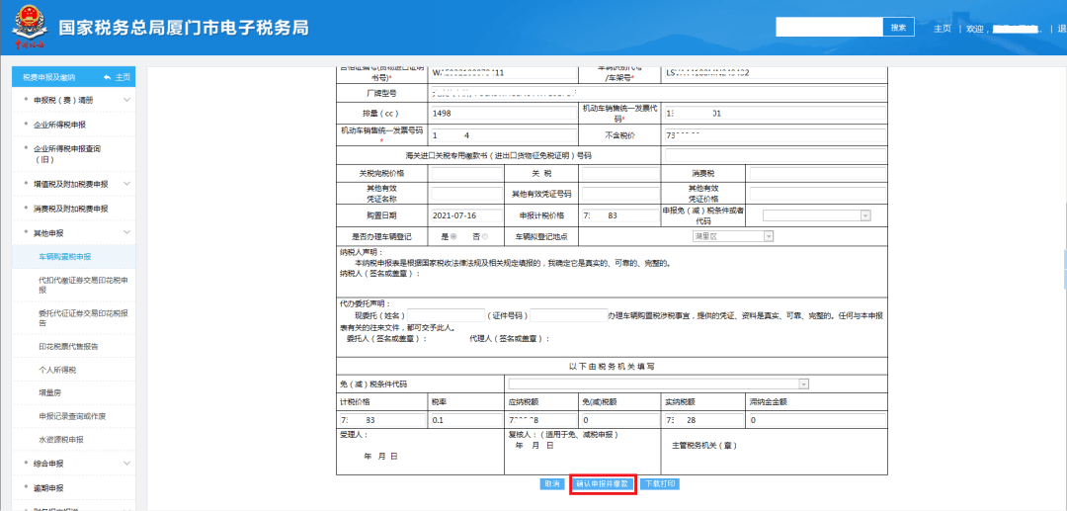Expand 增值税及附加税费申报 chevron
This screenshot has width=1067, height=511.
[126, 185]
